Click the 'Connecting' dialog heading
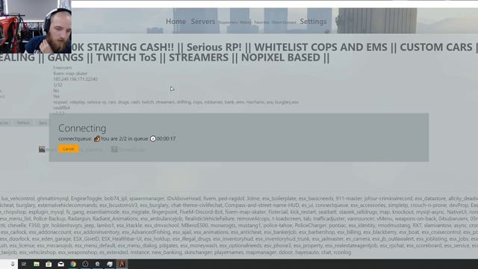478x269 pixels. click(82, 128)
